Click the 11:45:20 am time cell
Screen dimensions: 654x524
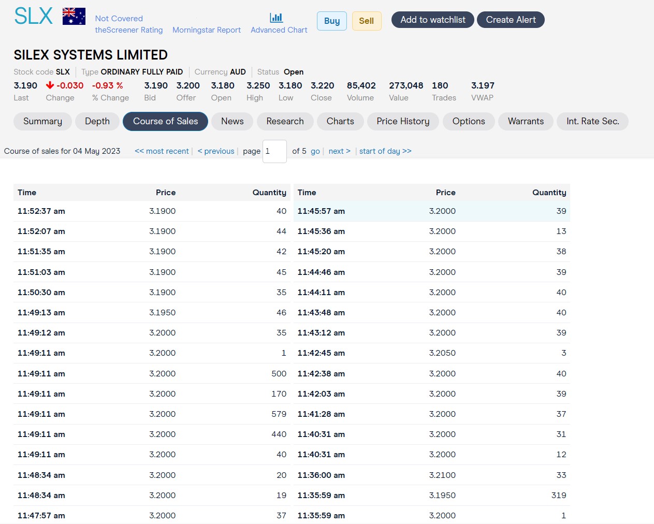321,252
